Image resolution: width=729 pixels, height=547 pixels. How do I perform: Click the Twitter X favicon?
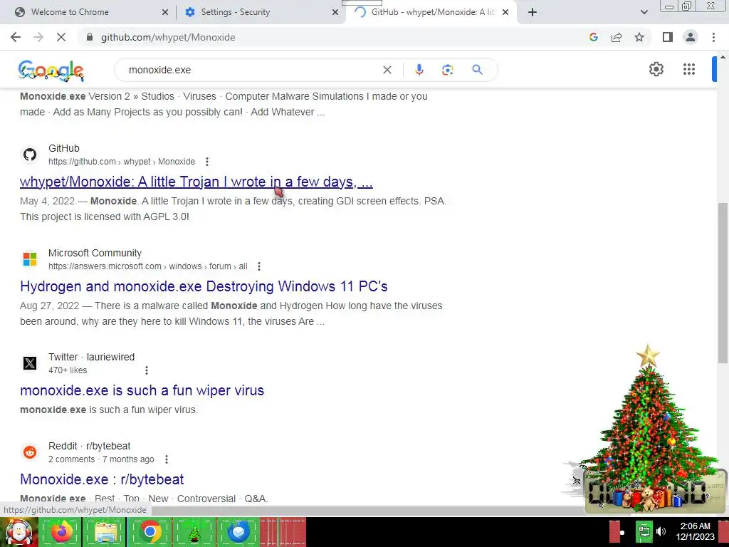30,363
